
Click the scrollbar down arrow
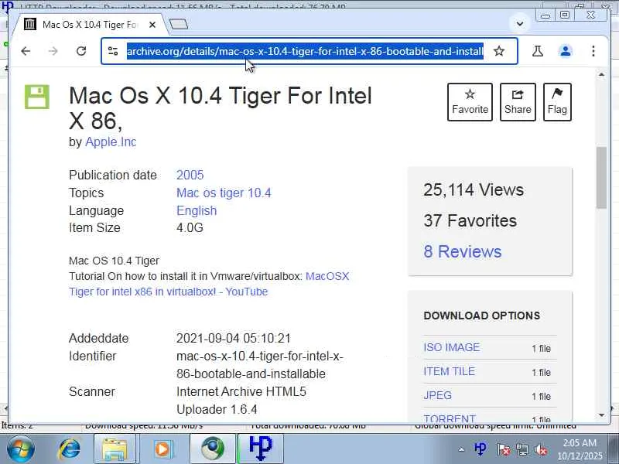click(x=601, y=415)
